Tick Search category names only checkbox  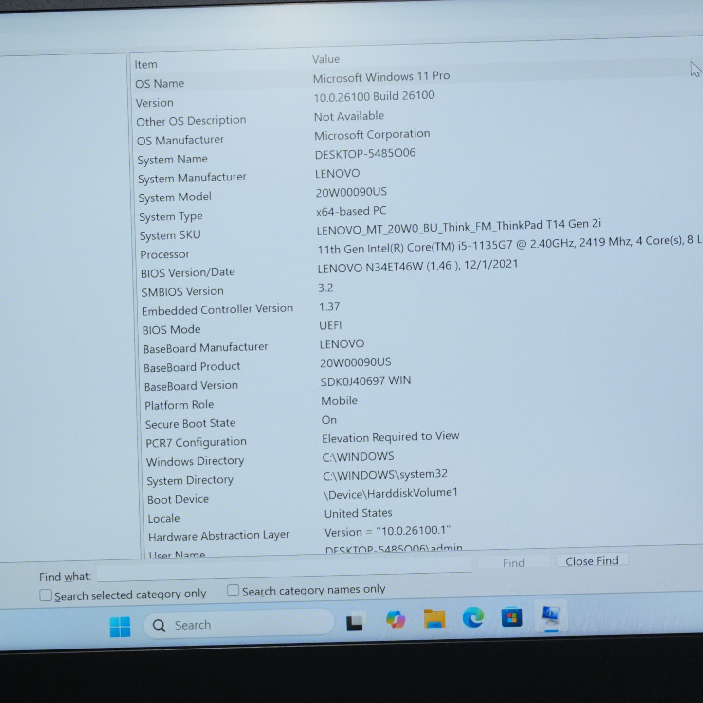(x=233, y=591)
